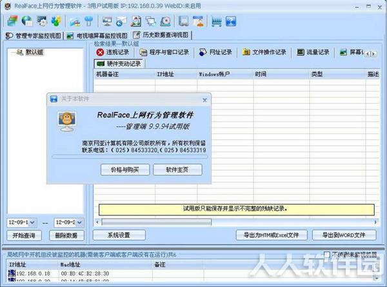Click the 关于本软件 dialog title icon
This screenshot has width=387, height=287.
click(54, 99)
